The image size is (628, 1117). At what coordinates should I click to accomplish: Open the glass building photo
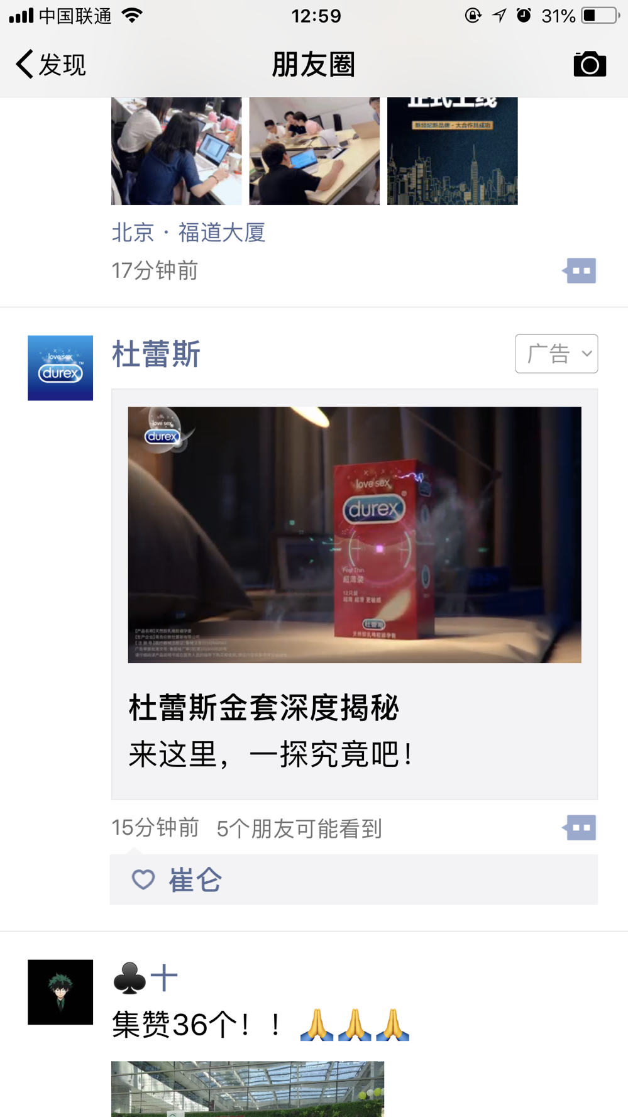tap(248, 1089)
